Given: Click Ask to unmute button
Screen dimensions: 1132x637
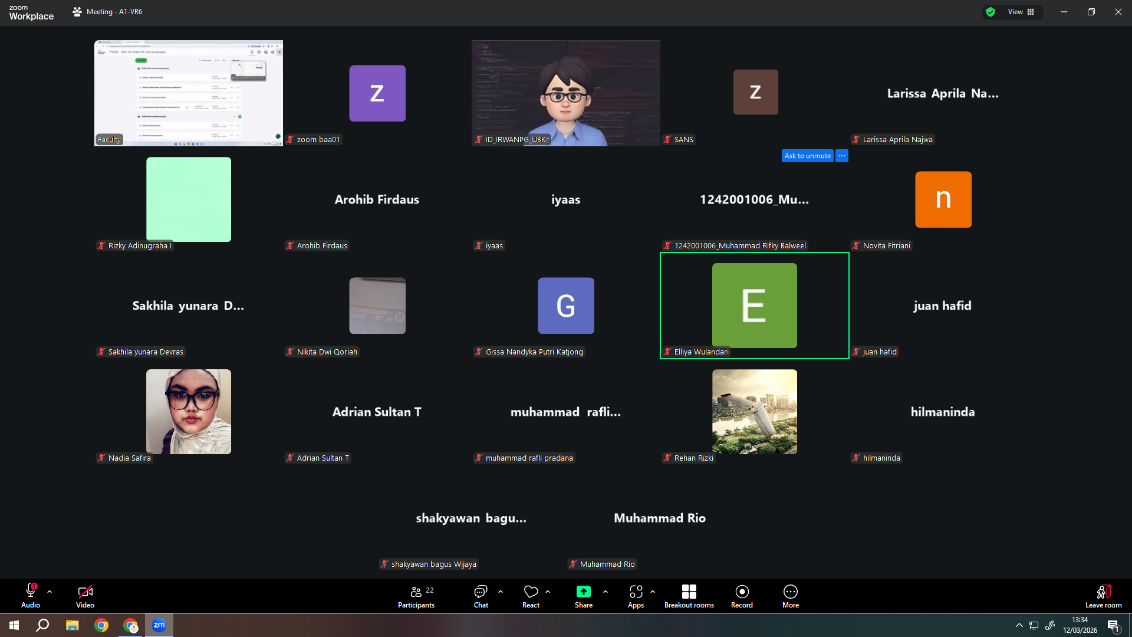Looking at the screenshot, I should pyautogui.click(x=807, y=156).
